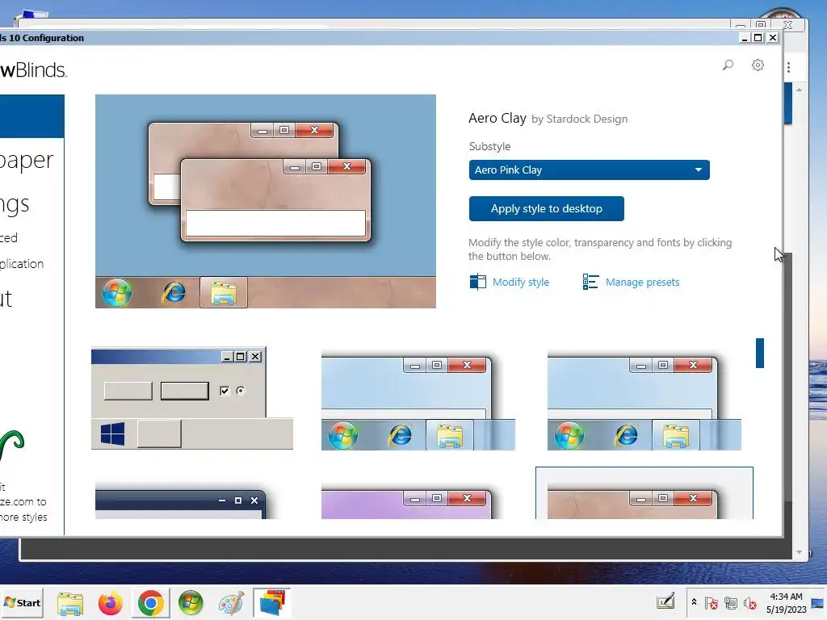Select the per-application sidebar entry

pyautogui.click(x=22, y=264)
